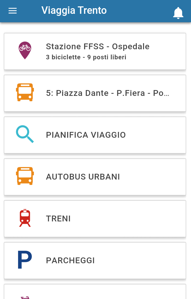View 3 biciclette - 9 posti liberi details
This screenshot has height=299, width=191.
[86, 57]
